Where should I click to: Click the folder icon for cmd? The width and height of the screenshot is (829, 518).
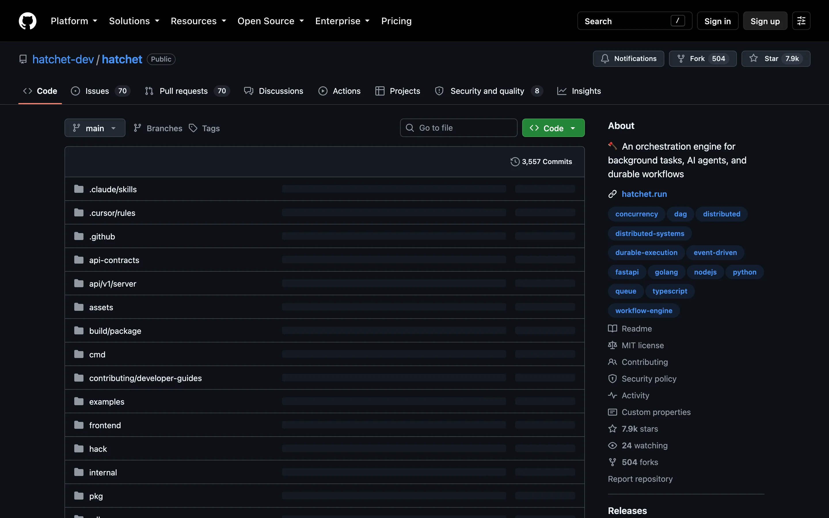(x=79, y=354)
